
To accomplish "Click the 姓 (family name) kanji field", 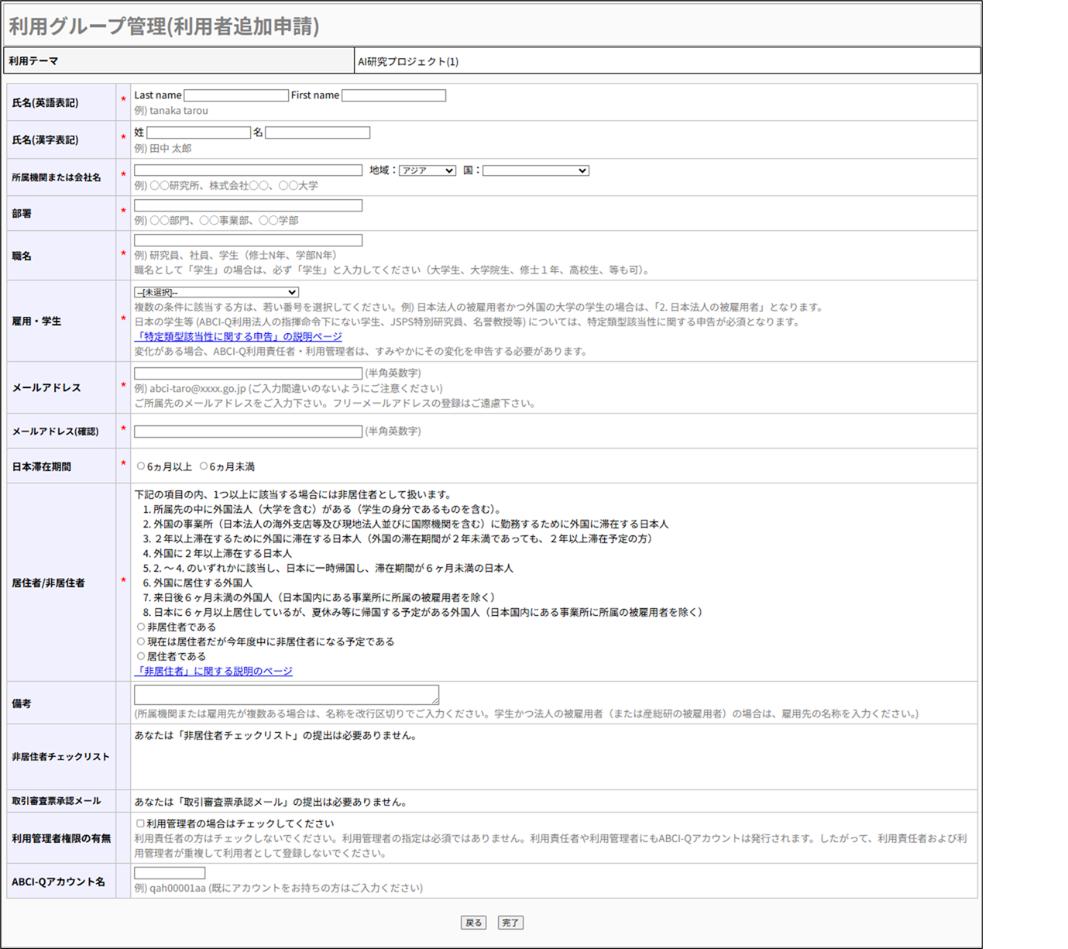I will pos(198,132).
